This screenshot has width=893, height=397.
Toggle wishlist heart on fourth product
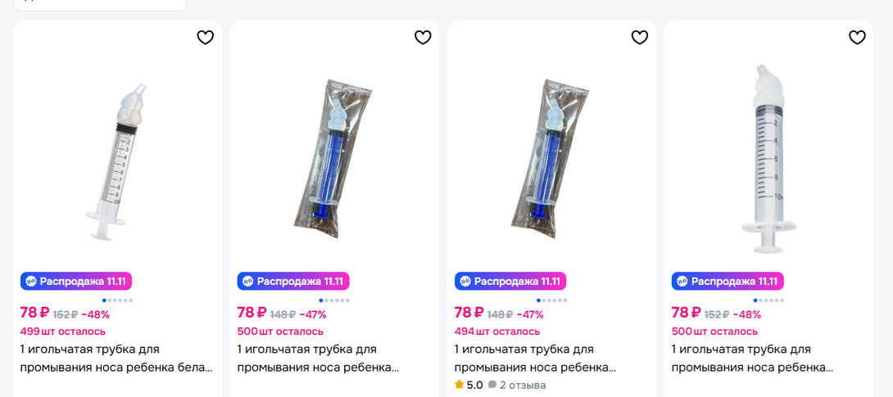(857, 37)
